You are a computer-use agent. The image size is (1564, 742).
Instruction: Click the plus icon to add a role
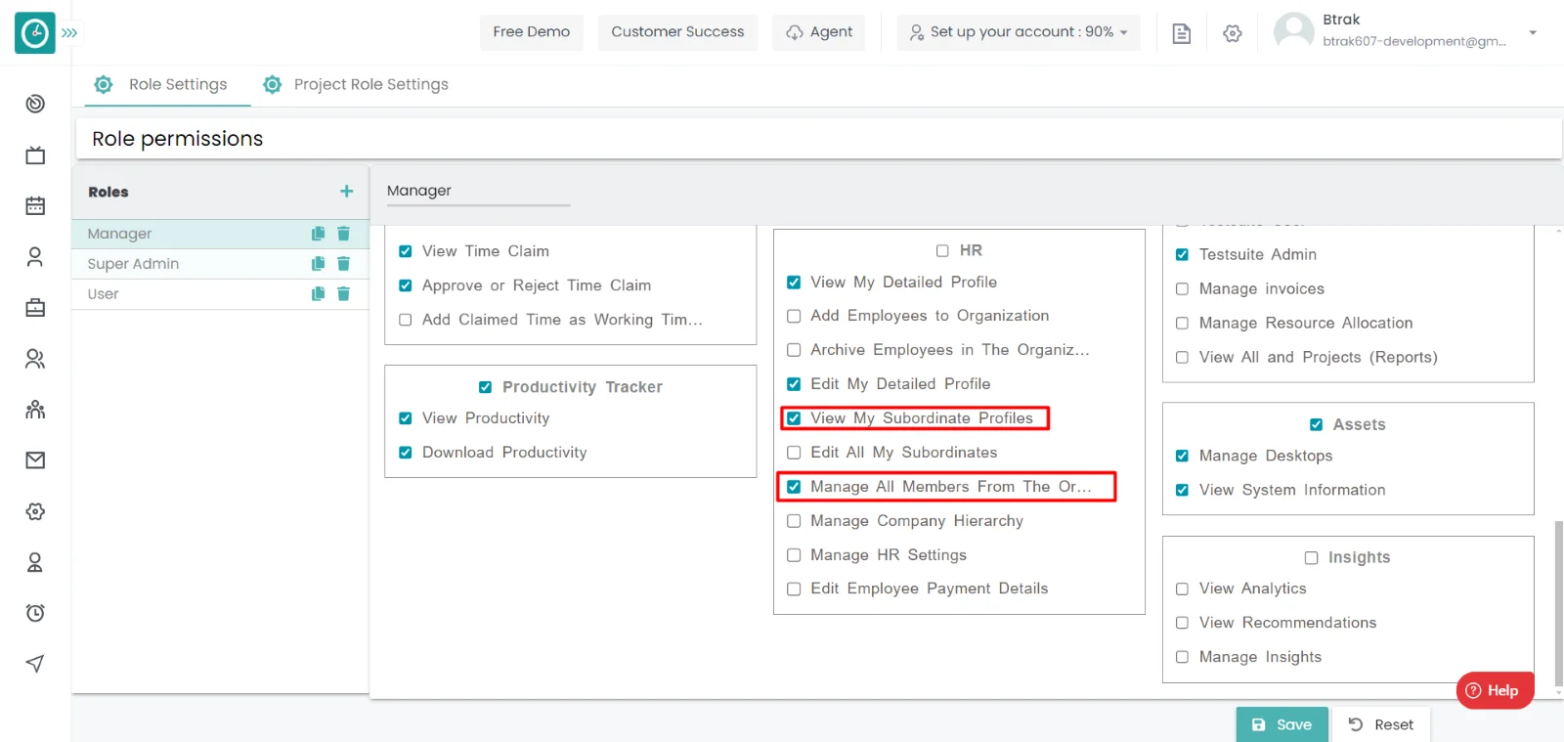pos(346,192)
